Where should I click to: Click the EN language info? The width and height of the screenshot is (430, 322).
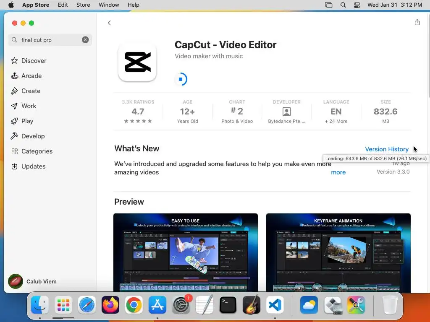point(336,112)
